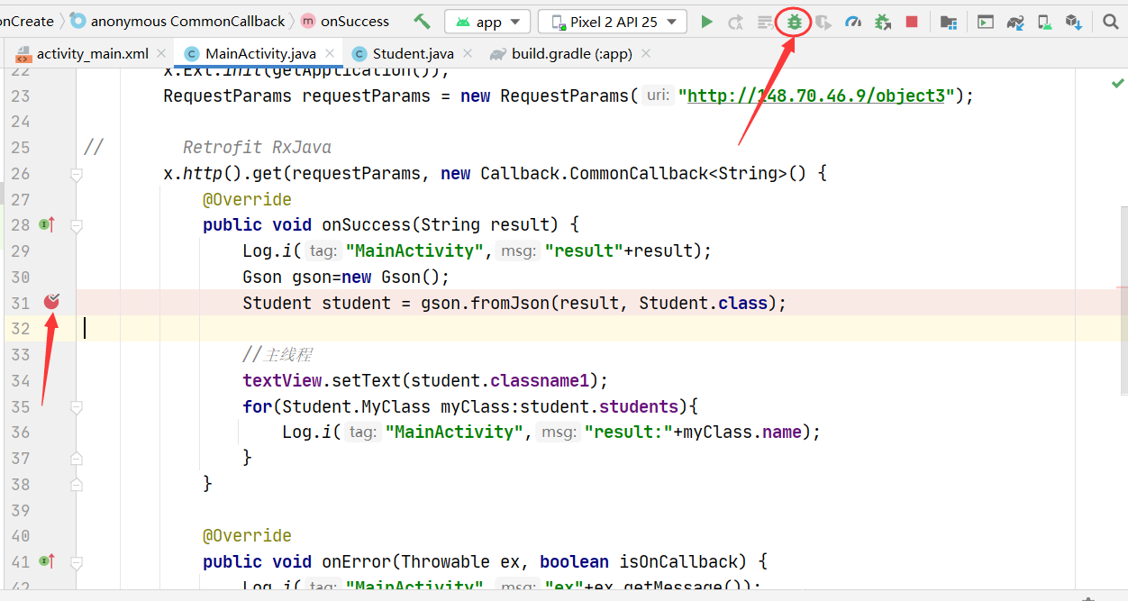Open the Pixel 2 API 25 device dropdown

pyautogui.click(x=613, y=22)
